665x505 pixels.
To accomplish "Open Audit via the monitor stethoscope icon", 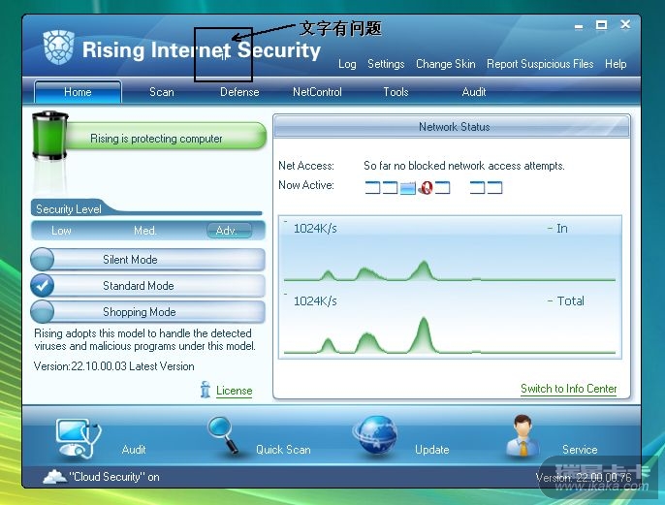I will pos(79,438).
